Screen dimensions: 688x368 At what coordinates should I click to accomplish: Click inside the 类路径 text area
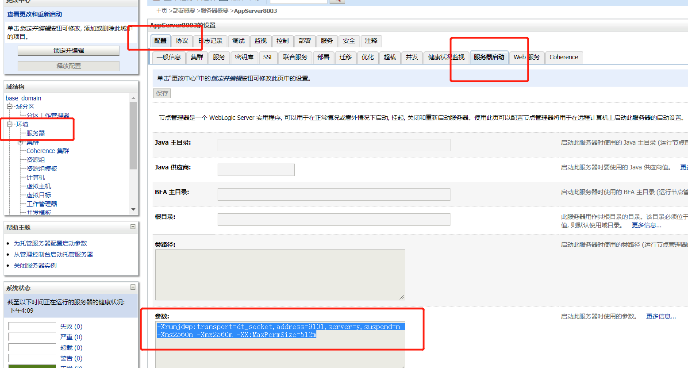(x=280, y=275)
